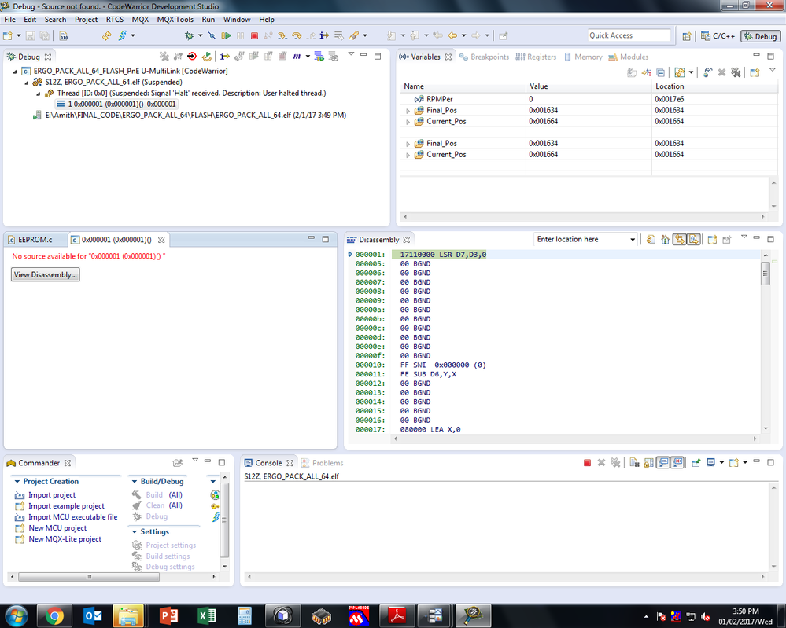Switch to the Problems tab
This screenshot has height=628, width=786.
click(323, 463)
